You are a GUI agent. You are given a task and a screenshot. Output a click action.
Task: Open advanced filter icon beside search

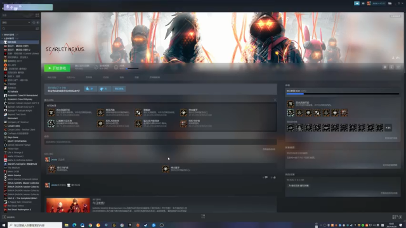[x=37, y=28]
